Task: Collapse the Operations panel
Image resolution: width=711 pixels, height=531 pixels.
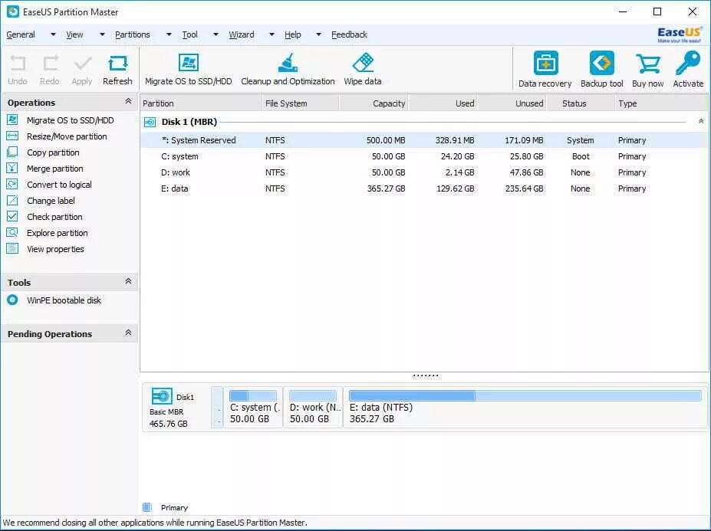Action: point(128,101)
